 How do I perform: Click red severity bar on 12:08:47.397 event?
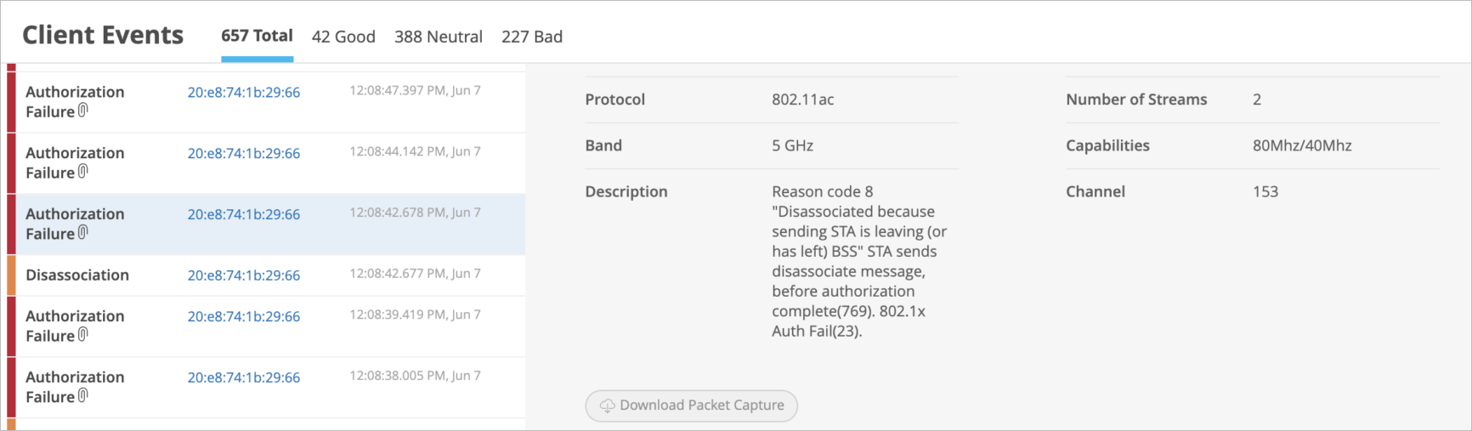tap(11, 102)
